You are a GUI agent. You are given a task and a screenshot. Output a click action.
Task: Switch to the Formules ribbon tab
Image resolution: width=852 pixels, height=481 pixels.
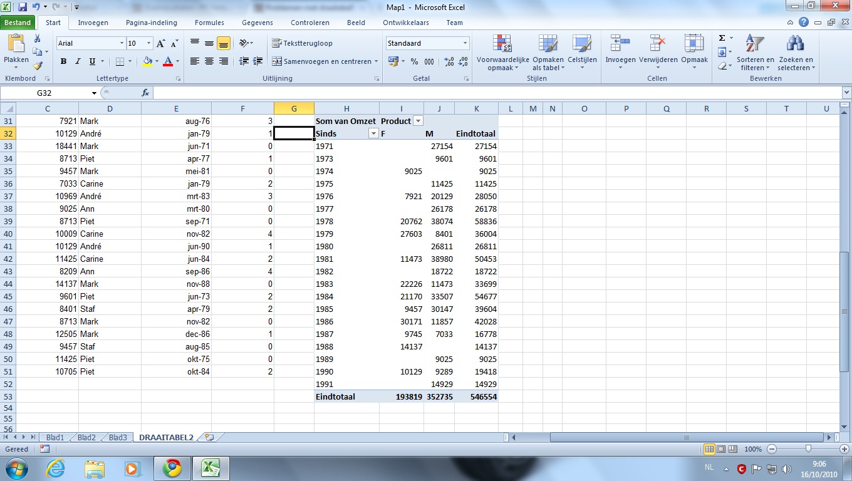coord(209,23)
